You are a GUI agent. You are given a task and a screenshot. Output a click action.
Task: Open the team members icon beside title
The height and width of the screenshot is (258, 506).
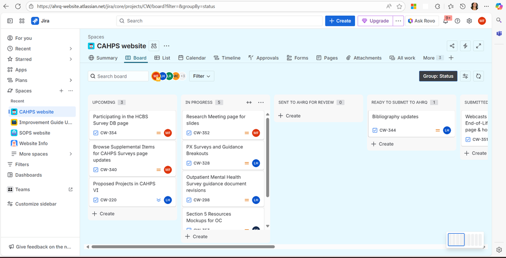[154, 46]
